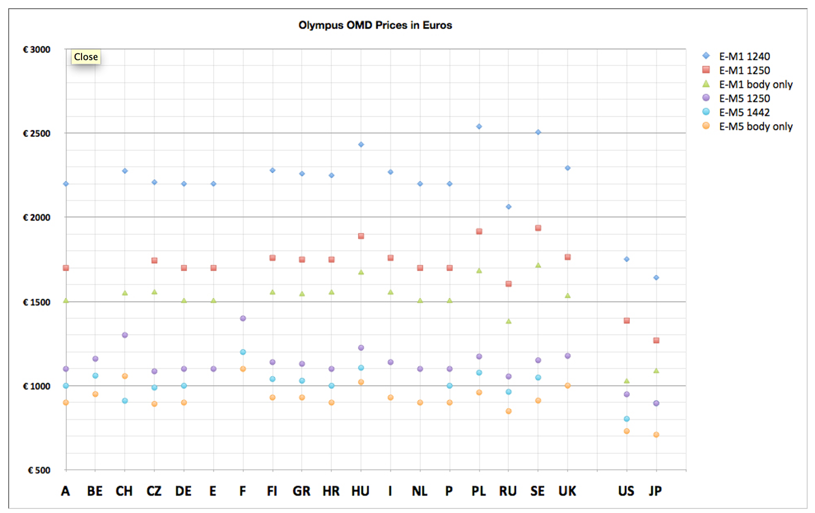Select the cyan circle legend marker for E-M5 1442
The image size is (815, 513).
(706, 112)
